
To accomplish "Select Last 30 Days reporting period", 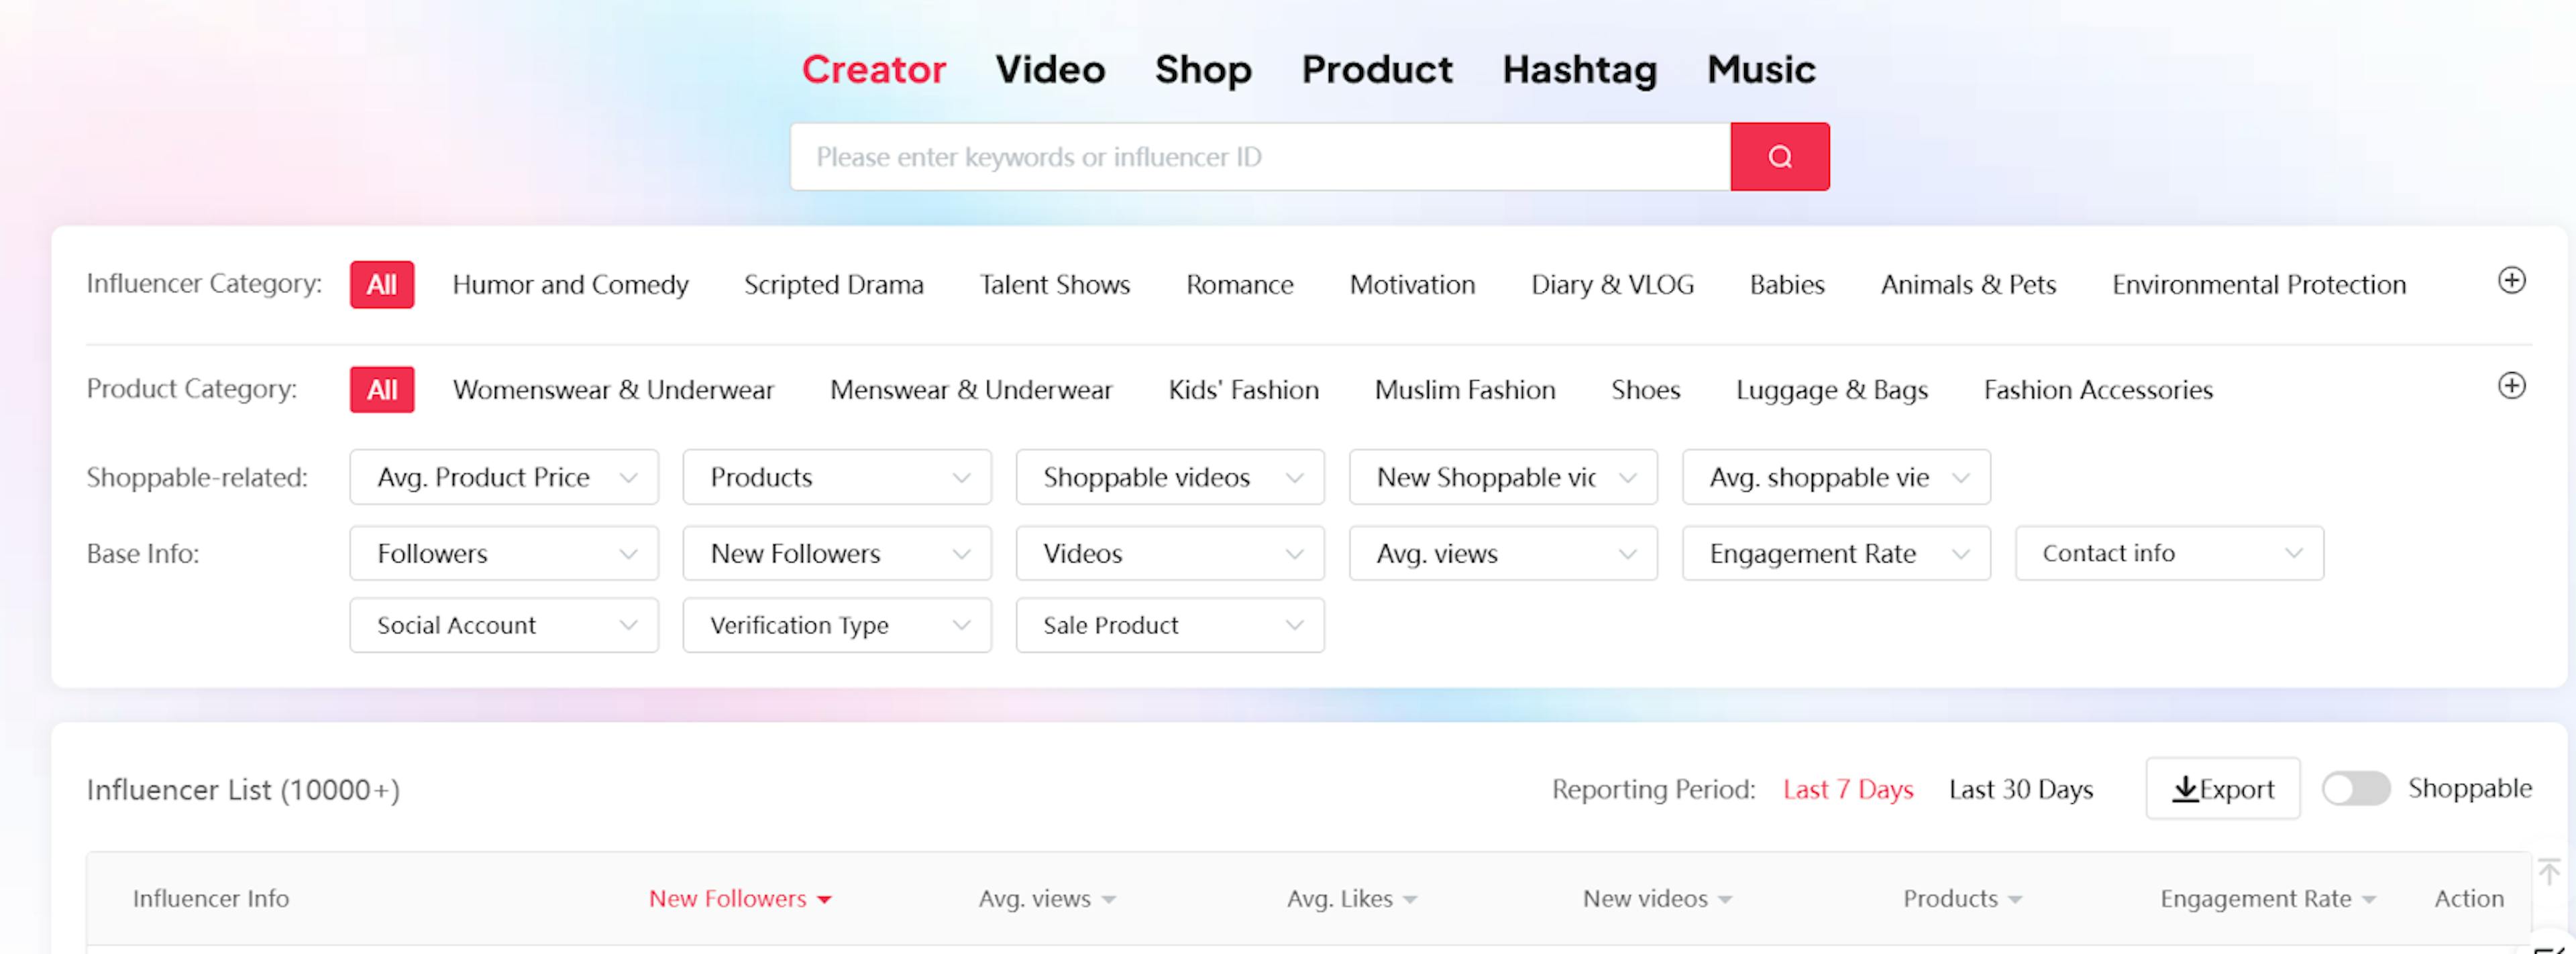I will point(2019,788).
